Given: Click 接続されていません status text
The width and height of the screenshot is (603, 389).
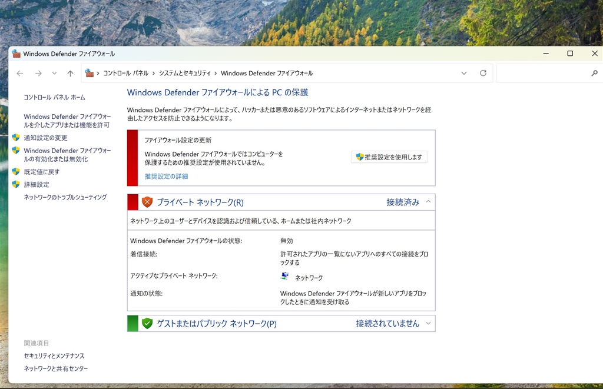Looking at the screenshot, I should point(387,323).
